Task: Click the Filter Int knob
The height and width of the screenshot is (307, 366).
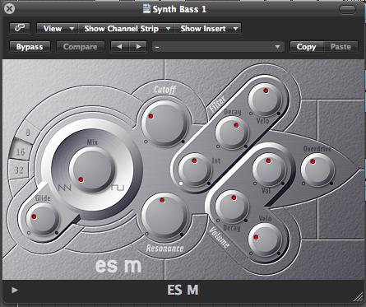Action: pyautogui.click(x=195, y=170)
